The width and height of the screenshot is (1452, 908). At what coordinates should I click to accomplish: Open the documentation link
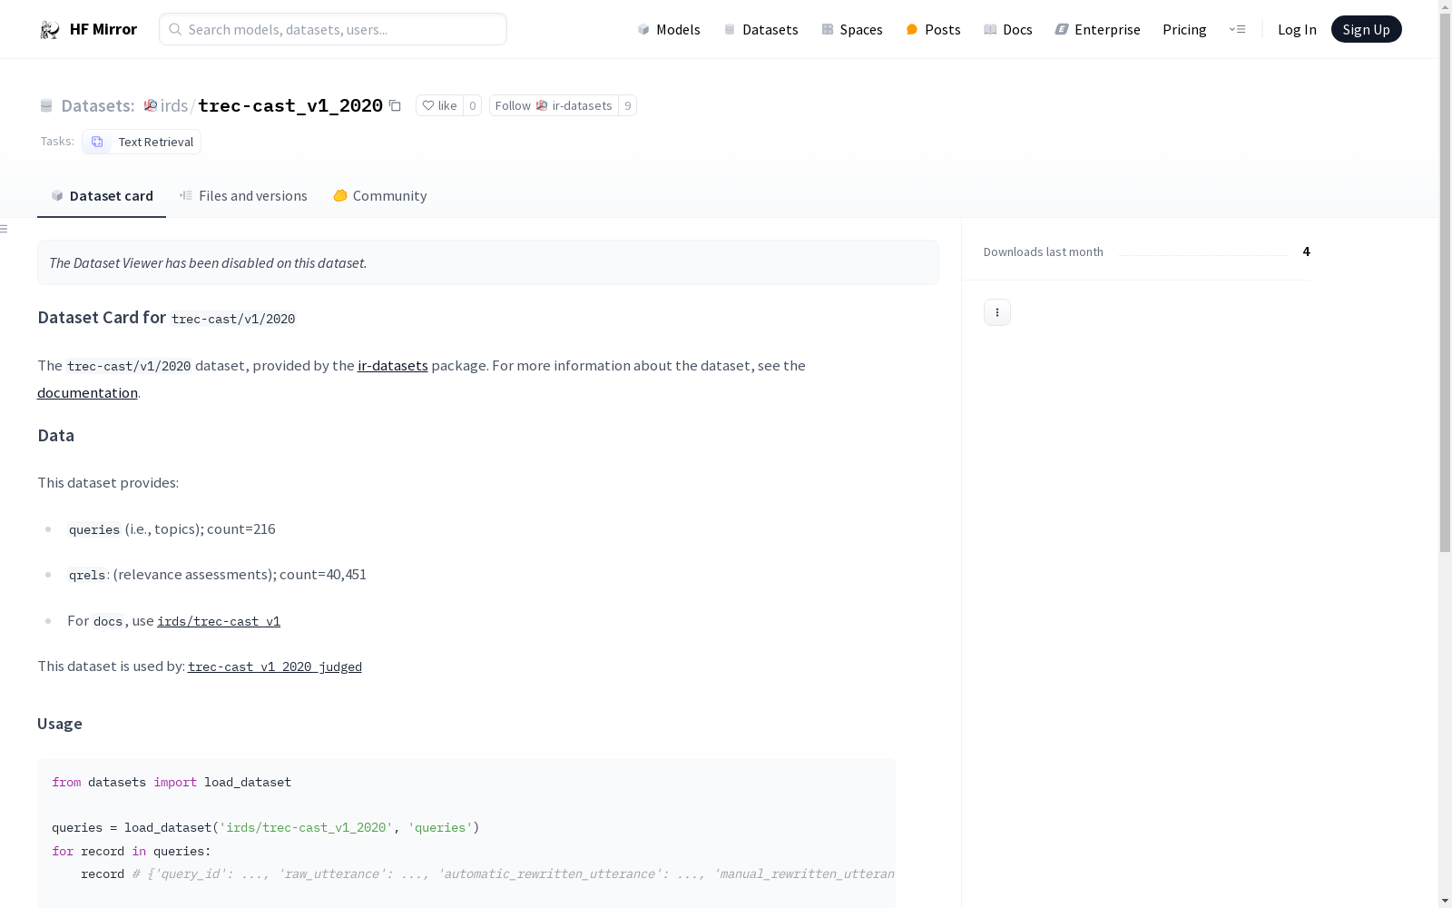point(87,392)
